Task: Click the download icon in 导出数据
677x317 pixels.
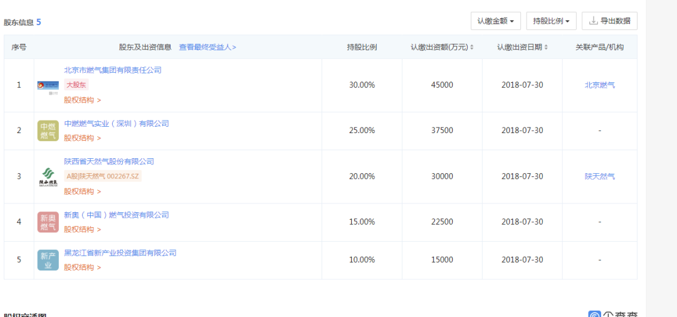Action: coord(594,20)
